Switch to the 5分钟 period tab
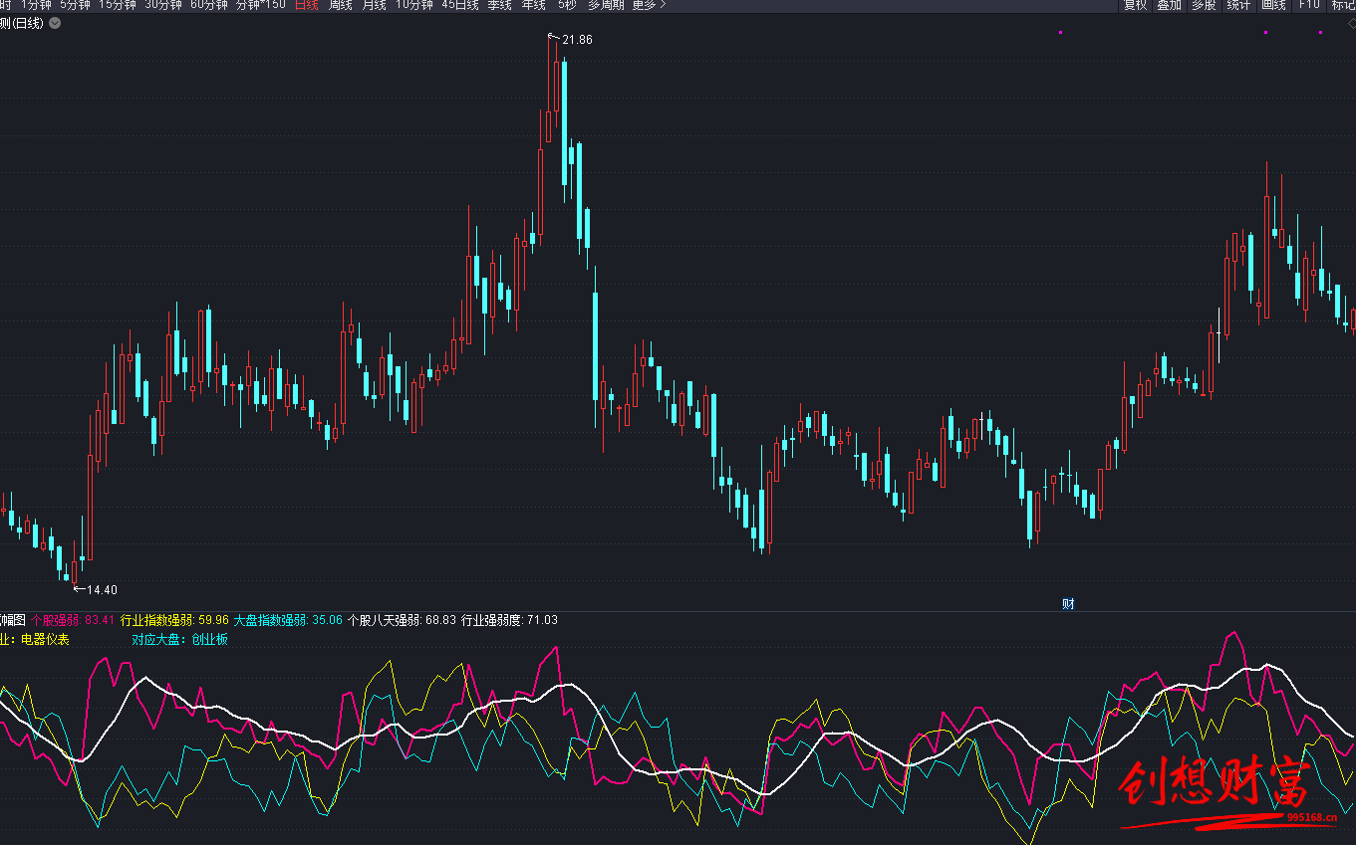This screenshot has height=845, width=1356. click(x=75, y=5)
